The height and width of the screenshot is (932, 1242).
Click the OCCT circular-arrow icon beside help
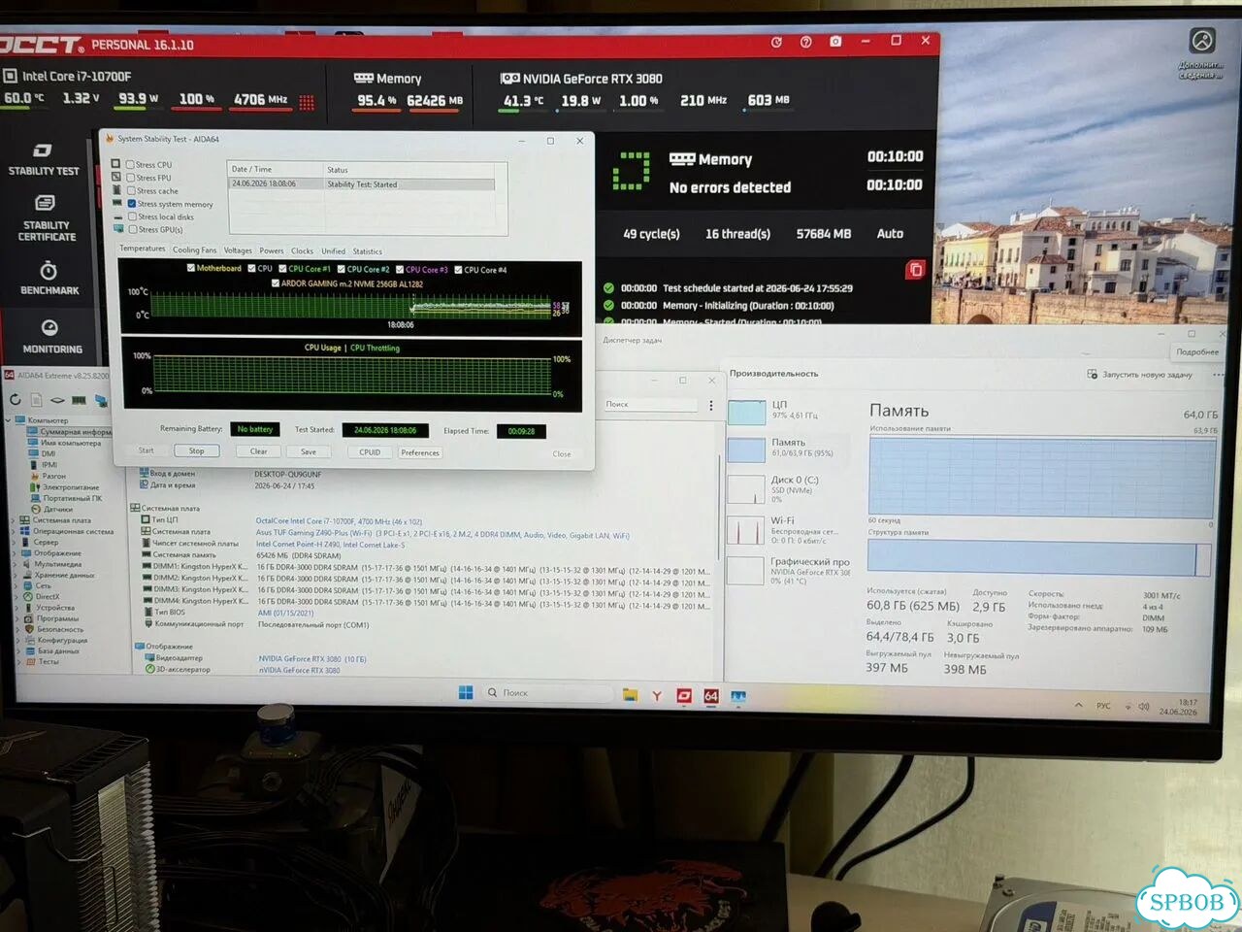point(776,42)
